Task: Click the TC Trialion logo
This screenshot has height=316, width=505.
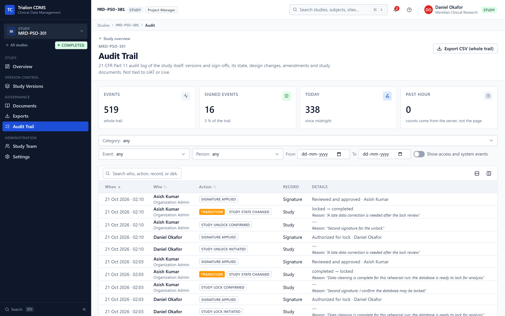Action: 10,10
